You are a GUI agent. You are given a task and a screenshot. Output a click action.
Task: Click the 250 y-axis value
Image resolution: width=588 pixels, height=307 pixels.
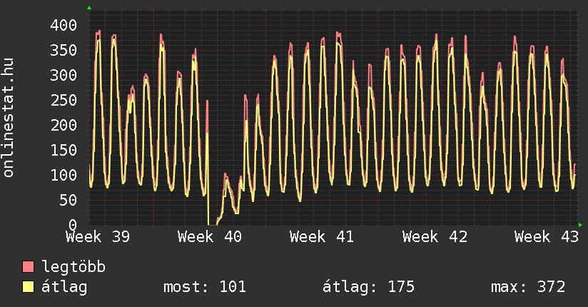[63, 100]
